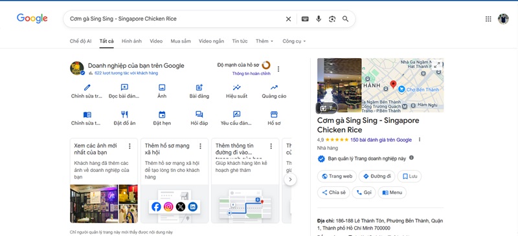This screenshot has width=518, height=236.
Task: Start voice search with the microphone icon
Action: coord(319,19)
